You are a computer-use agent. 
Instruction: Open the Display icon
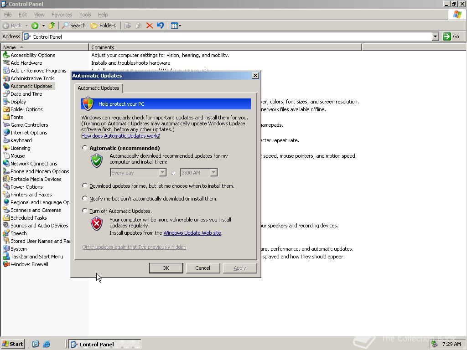tap(6, 102)
